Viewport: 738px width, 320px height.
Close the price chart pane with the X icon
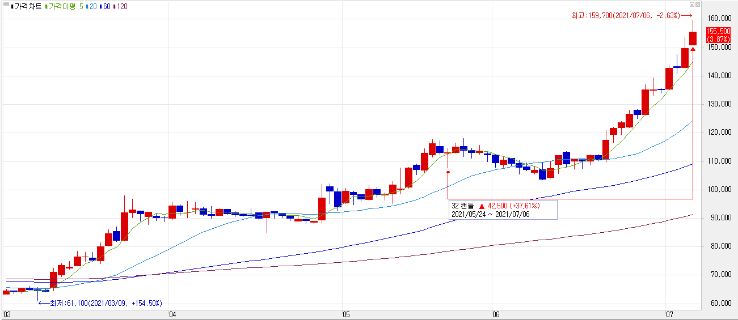click(698, 5)
